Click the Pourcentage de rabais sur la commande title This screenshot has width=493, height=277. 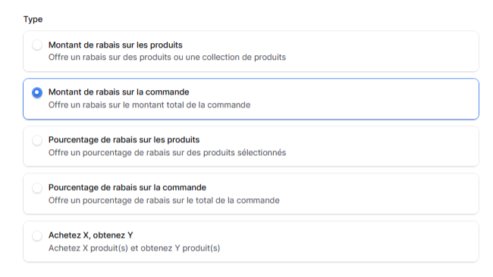tap(127, 187)
